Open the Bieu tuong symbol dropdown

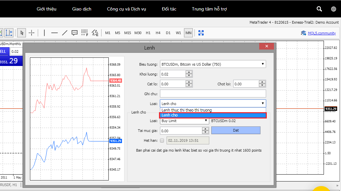(x=213, y=64)
